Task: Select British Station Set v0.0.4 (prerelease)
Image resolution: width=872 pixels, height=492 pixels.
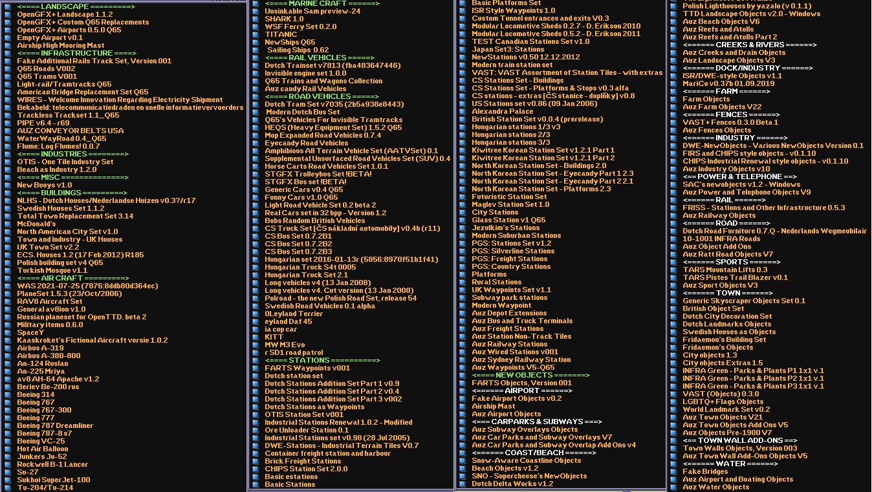Action: pos(536,119)
